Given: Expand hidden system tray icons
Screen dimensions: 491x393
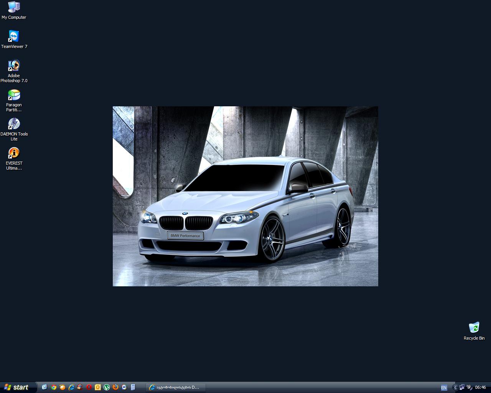Looking at the screenshot, I should click(x=455, y=387).
